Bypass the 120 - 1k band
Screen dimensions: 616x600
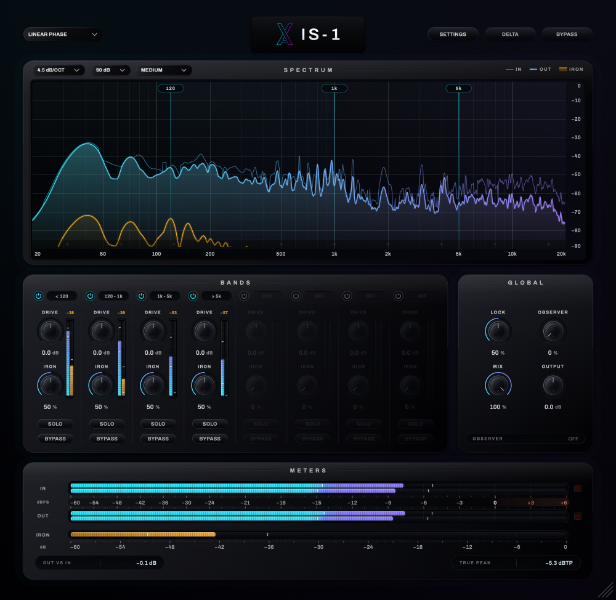(107, 439)
